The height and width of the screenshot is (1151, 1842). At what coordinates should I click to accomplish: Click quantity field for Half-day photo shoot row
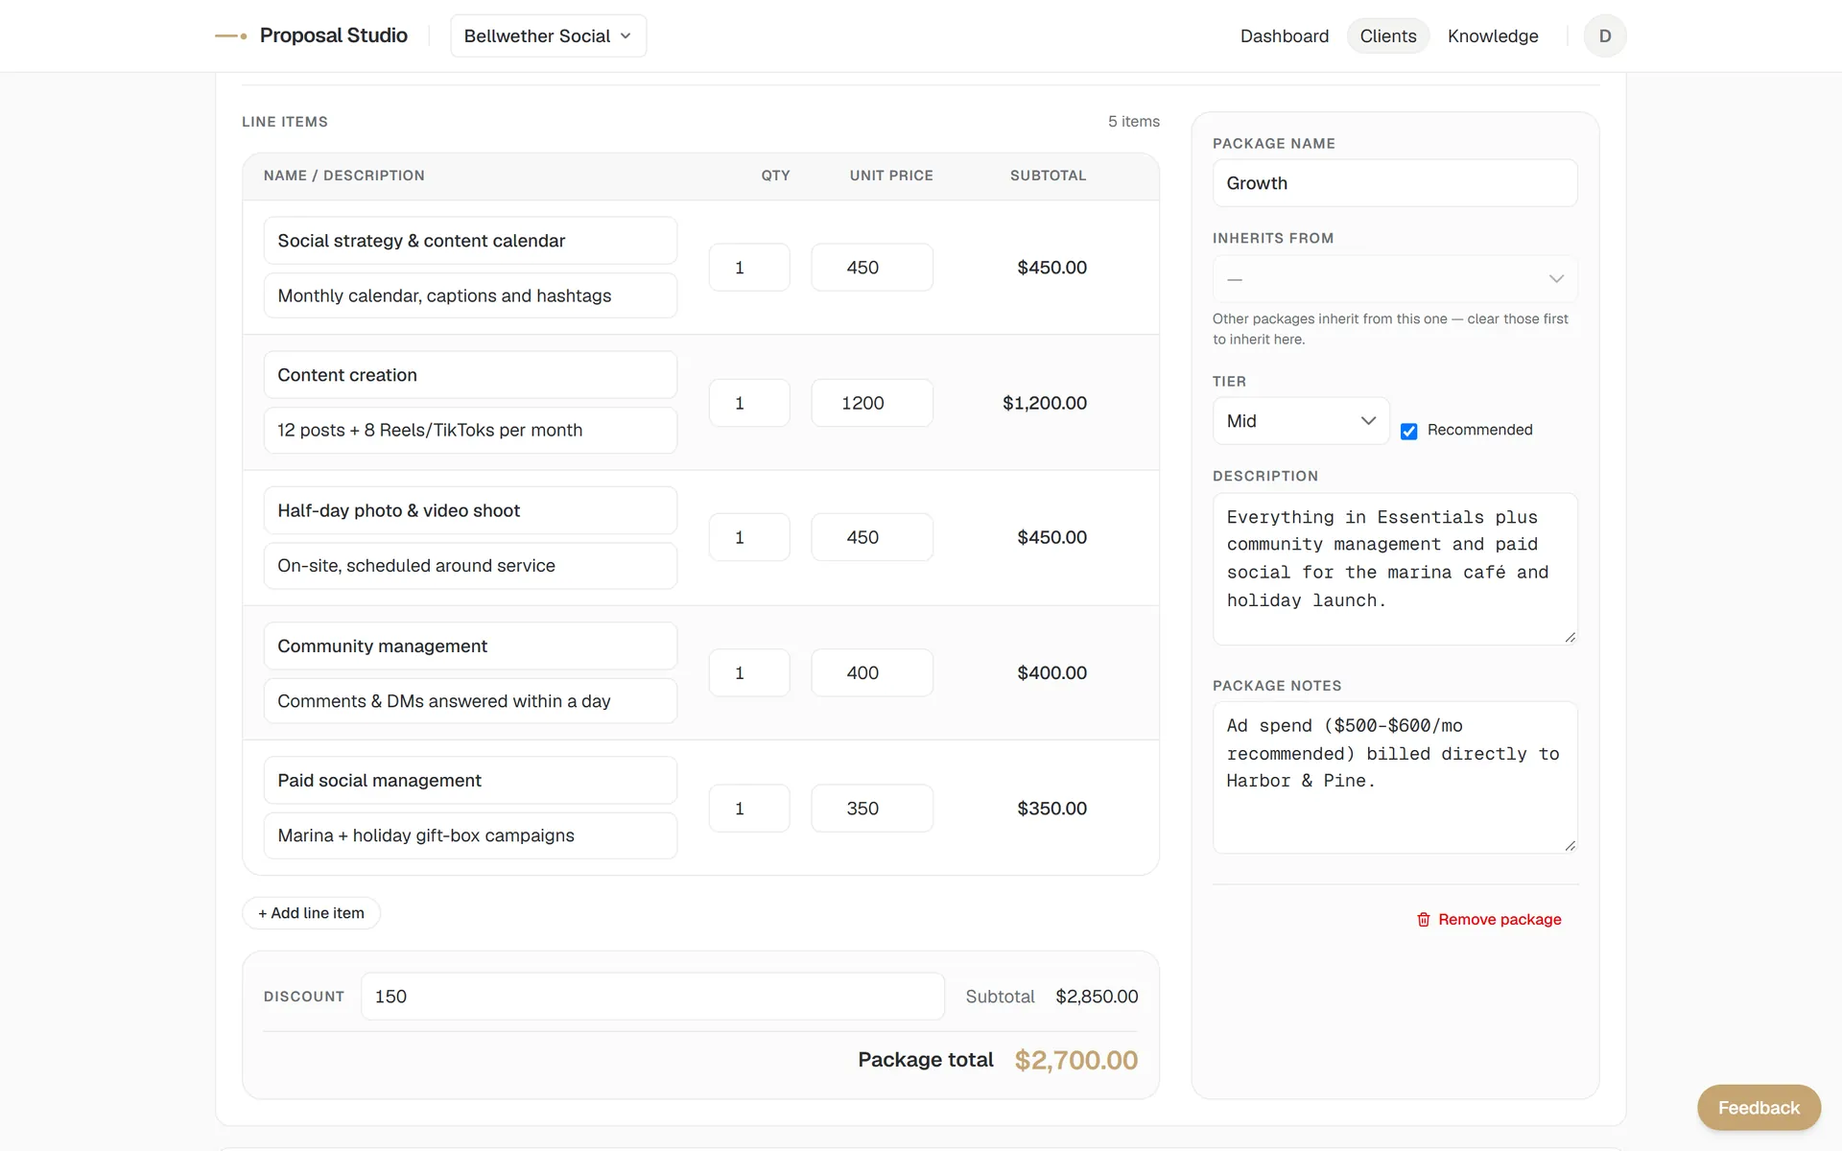point(749,537)
